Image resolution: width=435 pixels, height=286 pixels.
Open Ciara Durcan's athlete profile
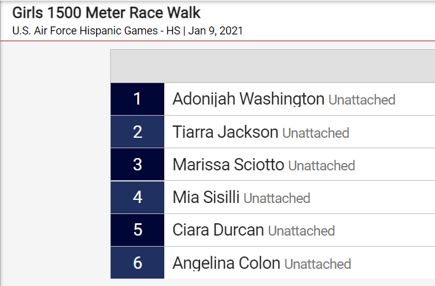point(218,230)
